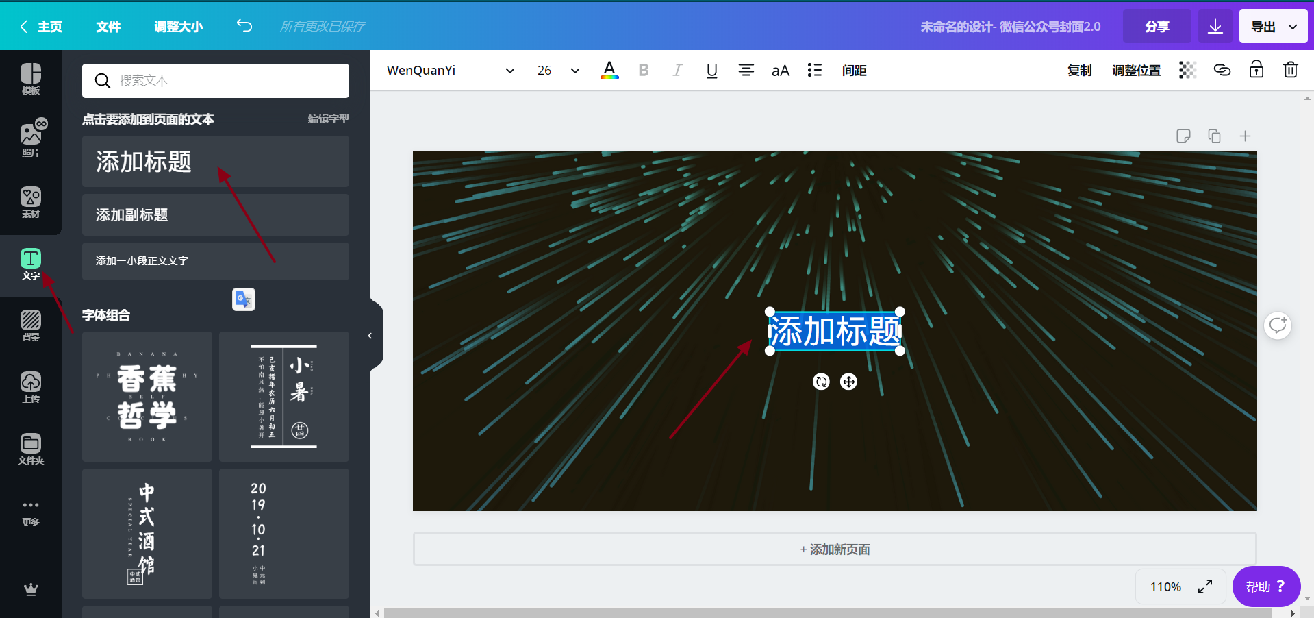Select the 中式酒馆 font combination thumbnail
Image resolution: width=1314 pixels, height=618 pixels.
147,534
